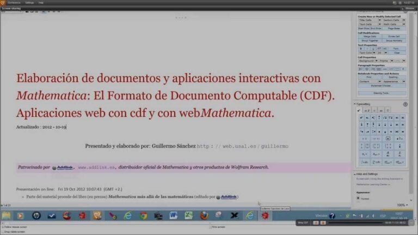This screenshot has height=235, width=418.
Task: Launch Google Chrome from the taskbar
Action: tap(143, 215)
